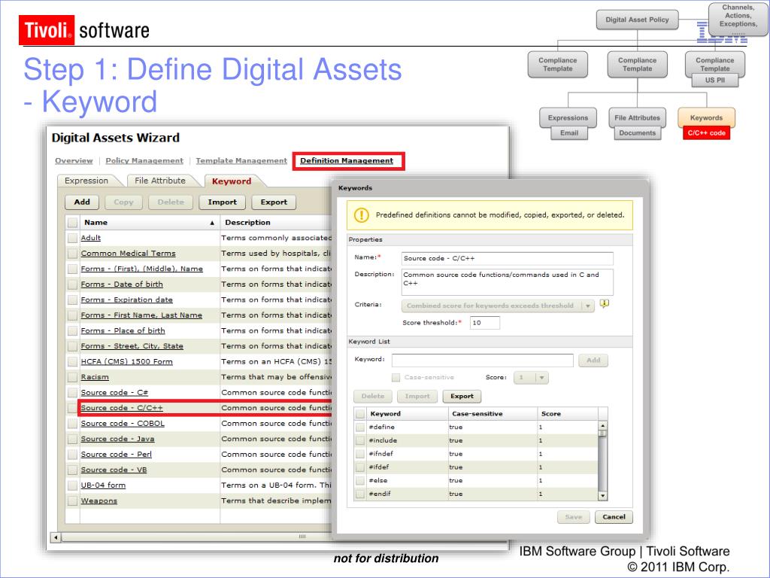Click the Cancel button
This screenshot has width=770, height=578.
[614, 517]
